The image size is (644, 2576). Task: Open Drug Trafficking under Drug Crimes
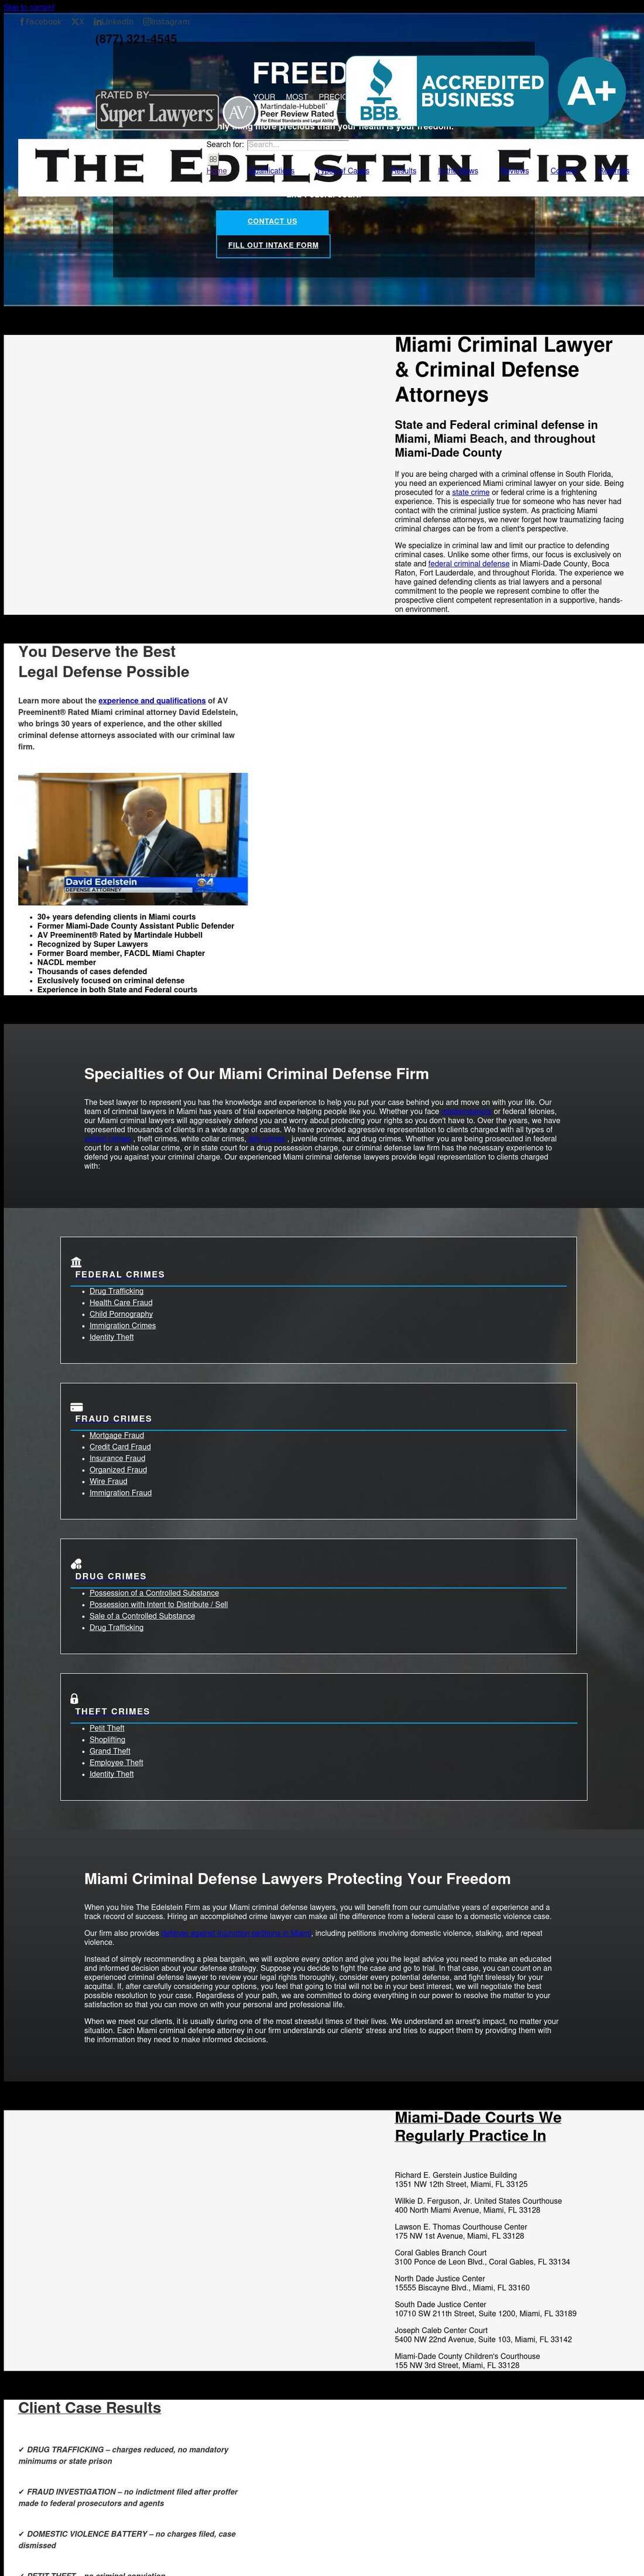tap(116, 1627)
